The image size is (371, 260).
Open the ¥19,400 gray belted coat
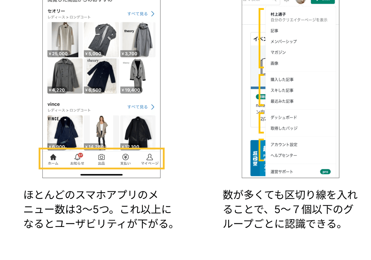pos(138,76)
